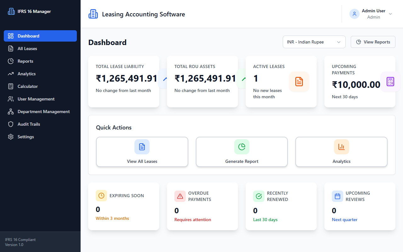Click the gear icon next to Settings
Image resolution: width=403 pixels, height=252 pixels.
click(x=11, y=137)
